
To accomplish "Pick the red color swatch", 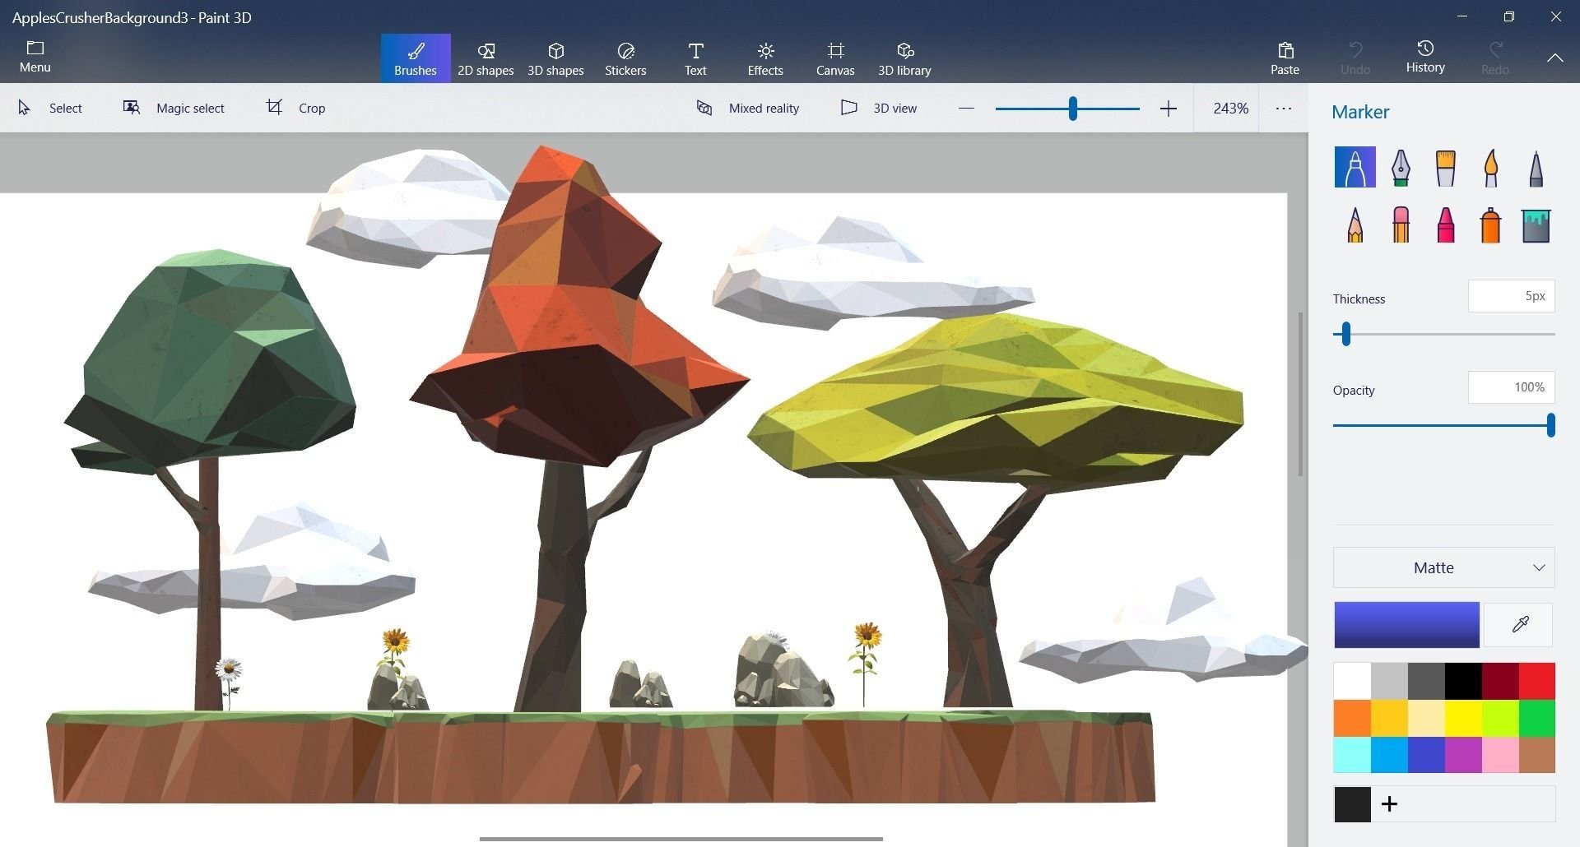I will [x=1536, y=681].
